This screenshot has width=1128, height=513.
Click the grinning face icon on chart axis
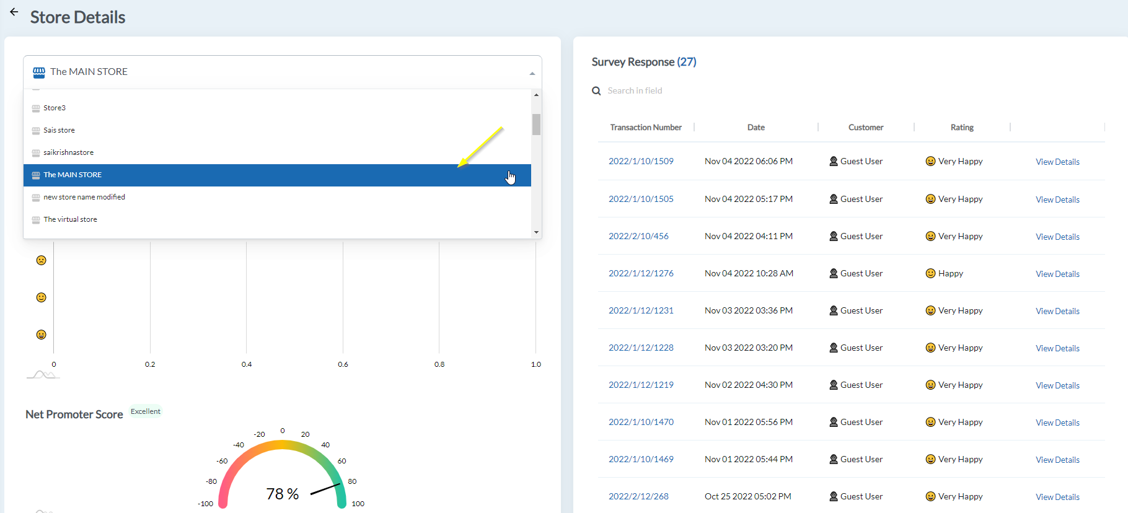click(x=42, y=335)
